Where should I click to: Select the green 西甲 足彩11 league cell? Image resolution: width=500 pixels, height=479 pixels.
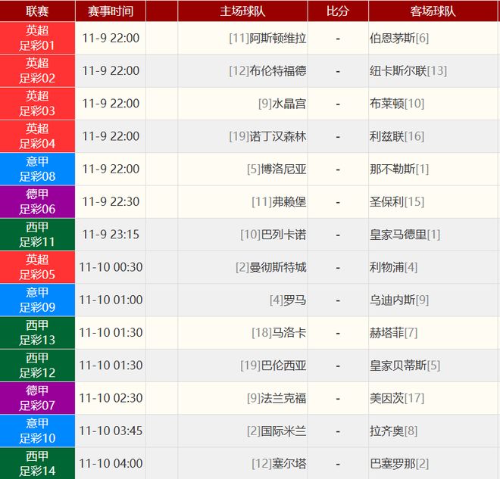click(x=37, y=234)
